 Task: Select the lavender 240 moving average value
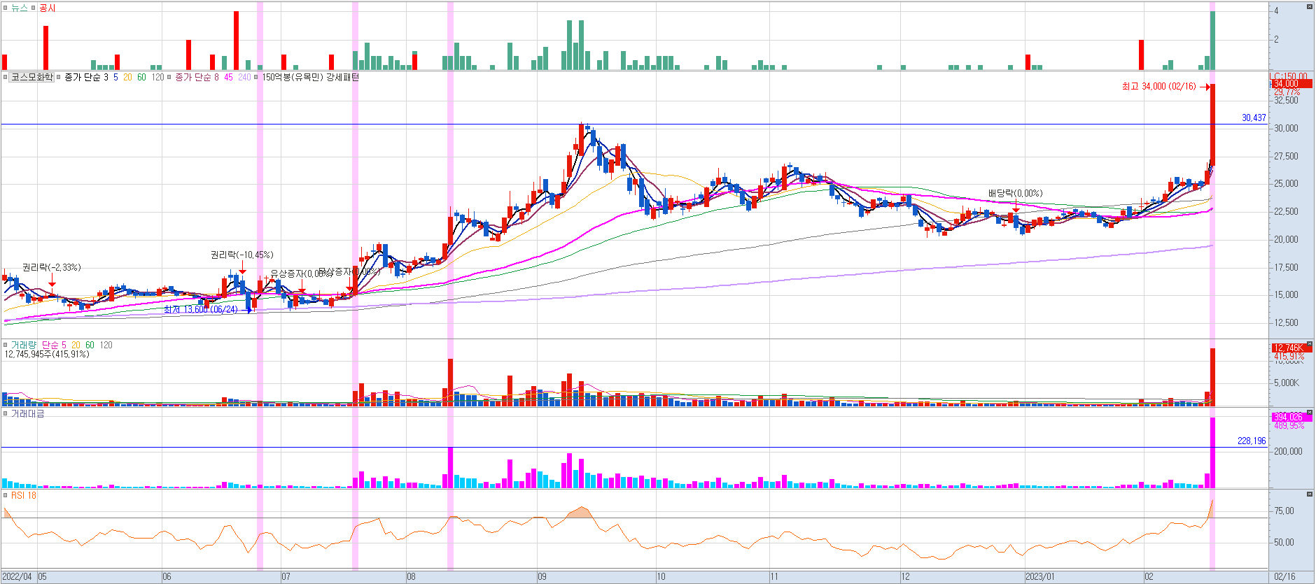pos(244,77)
